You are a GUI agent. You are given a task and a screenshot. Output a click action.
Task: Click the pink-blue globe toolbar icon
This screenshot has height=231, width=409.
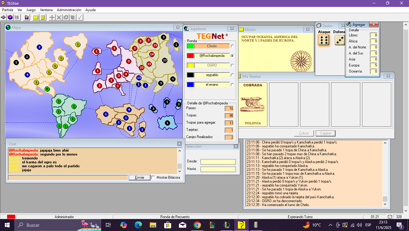10,17
